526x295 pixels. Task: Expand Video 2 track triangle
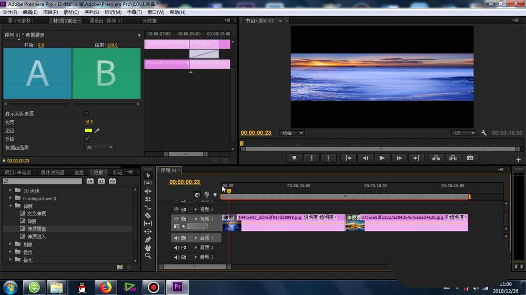coord(196,209)
